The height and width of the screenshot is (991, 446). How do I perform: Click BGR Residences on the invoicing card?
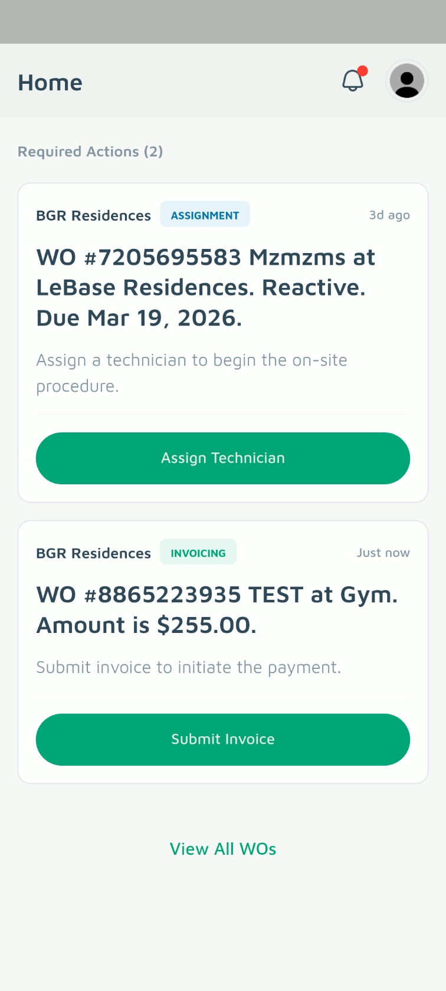tap(93, 553)
